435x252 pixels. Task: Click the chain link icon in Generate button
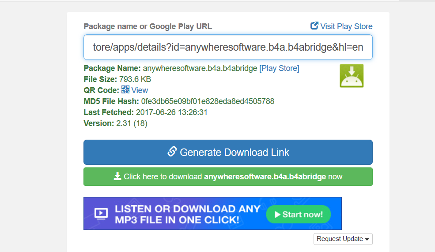tap(172, 152)
